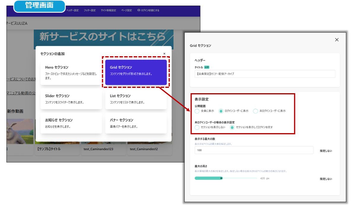Add a Grid セクション card
This screenshot has height=205, width=354.
[136, 72]
